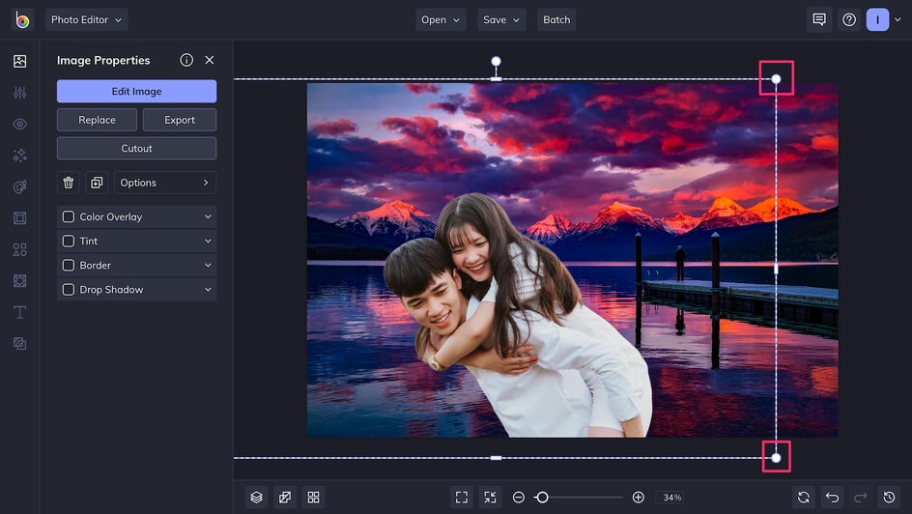Toggle the Drop Shadow checkbox
Image resolution: width=912 pixels, height=514 pixels.
pos(69,290)
